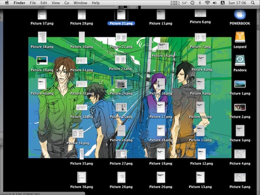
Task: Click the Time Machine menu bar icon
Action: tap(193, 3)
